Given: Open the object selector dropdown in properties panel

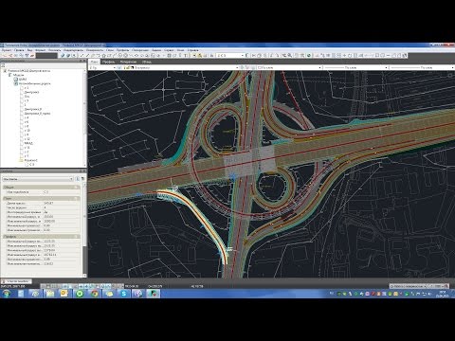Looking at the screenshot, I should point(38,179).
